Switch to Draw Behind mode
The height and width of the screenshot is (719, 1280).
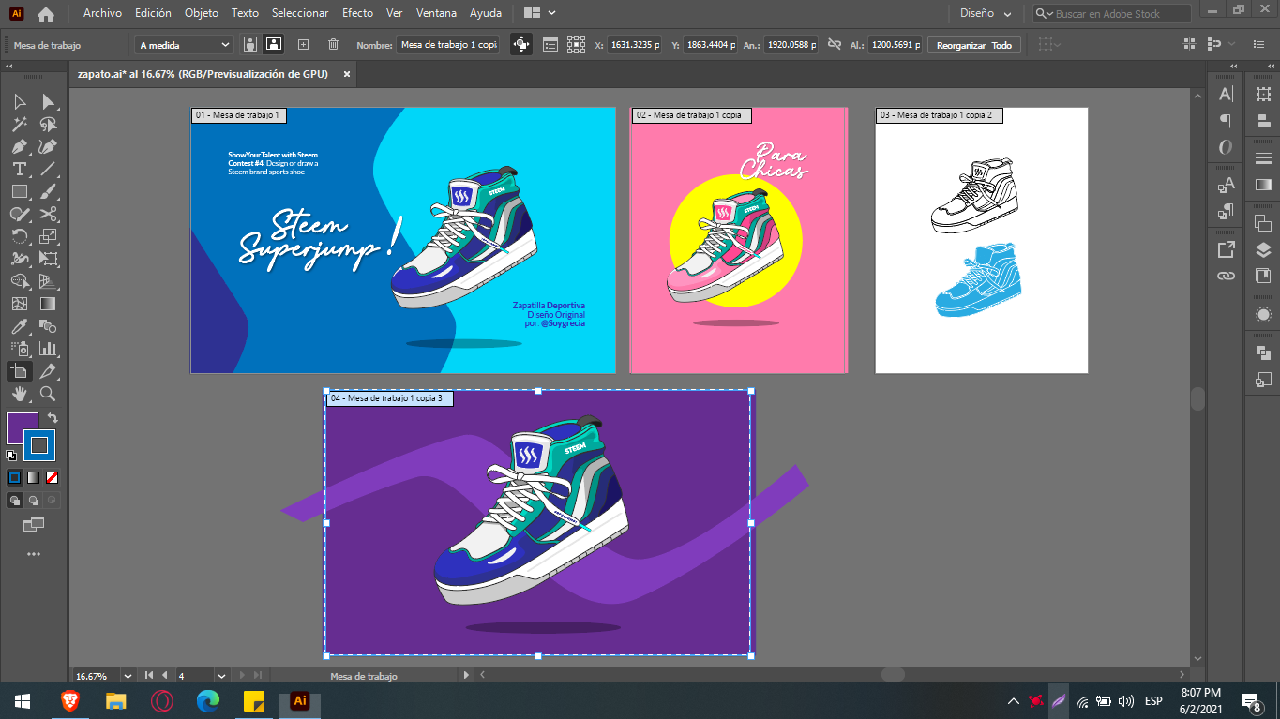point(34,501)
